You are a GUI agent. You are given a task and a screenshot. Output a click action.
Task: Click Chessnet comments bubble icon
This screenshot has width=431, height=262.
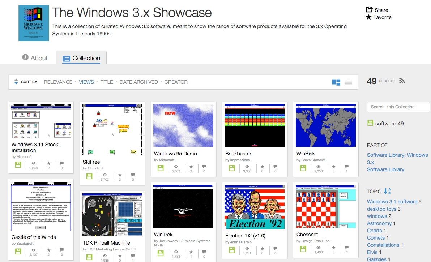pyautogui.click(x=346, y=248)
